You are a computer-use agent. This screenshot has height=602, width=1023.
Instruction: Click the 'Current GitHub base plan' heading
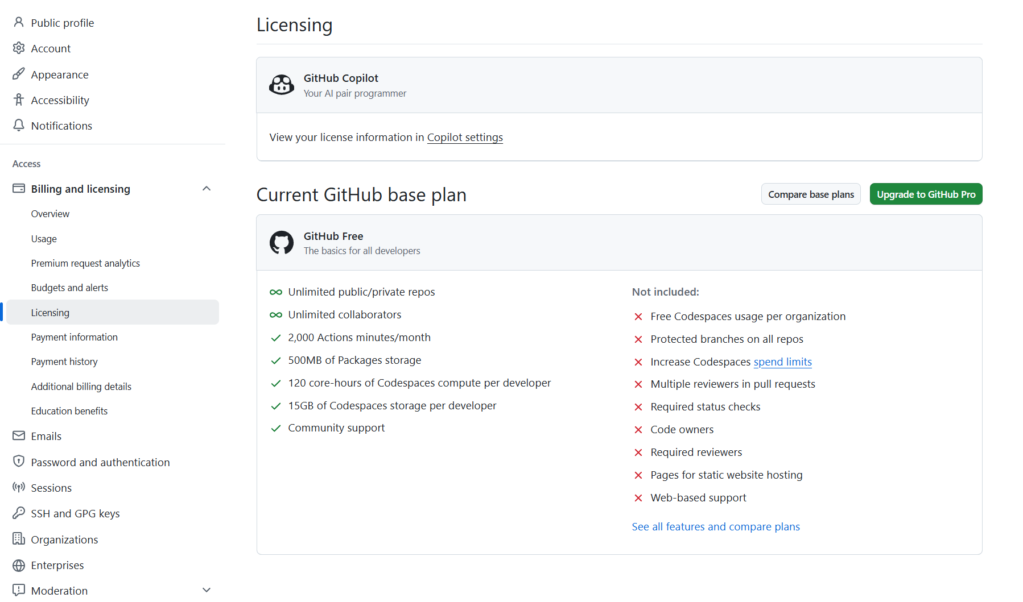pos(361,194)
